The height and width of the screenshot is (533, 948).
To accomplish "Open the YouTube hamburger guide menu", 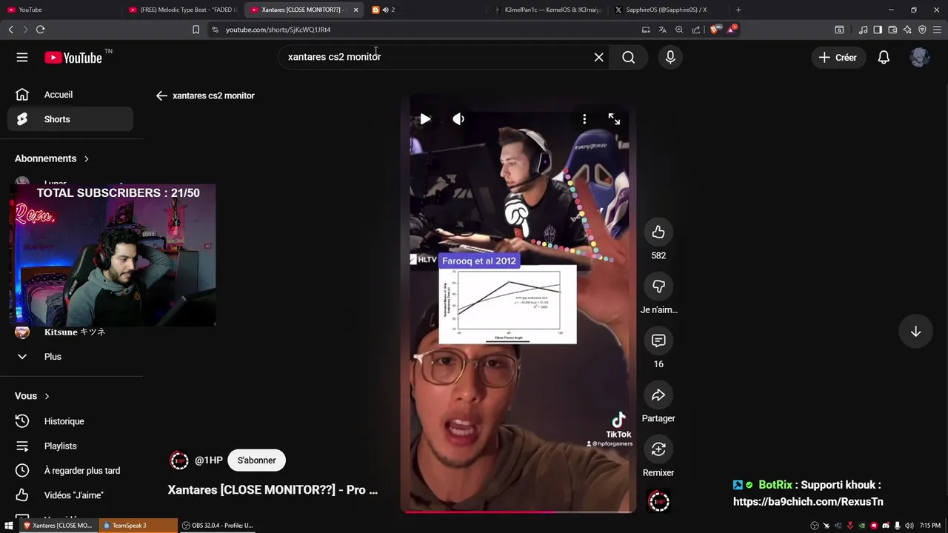I will click(x=22, y=57).
